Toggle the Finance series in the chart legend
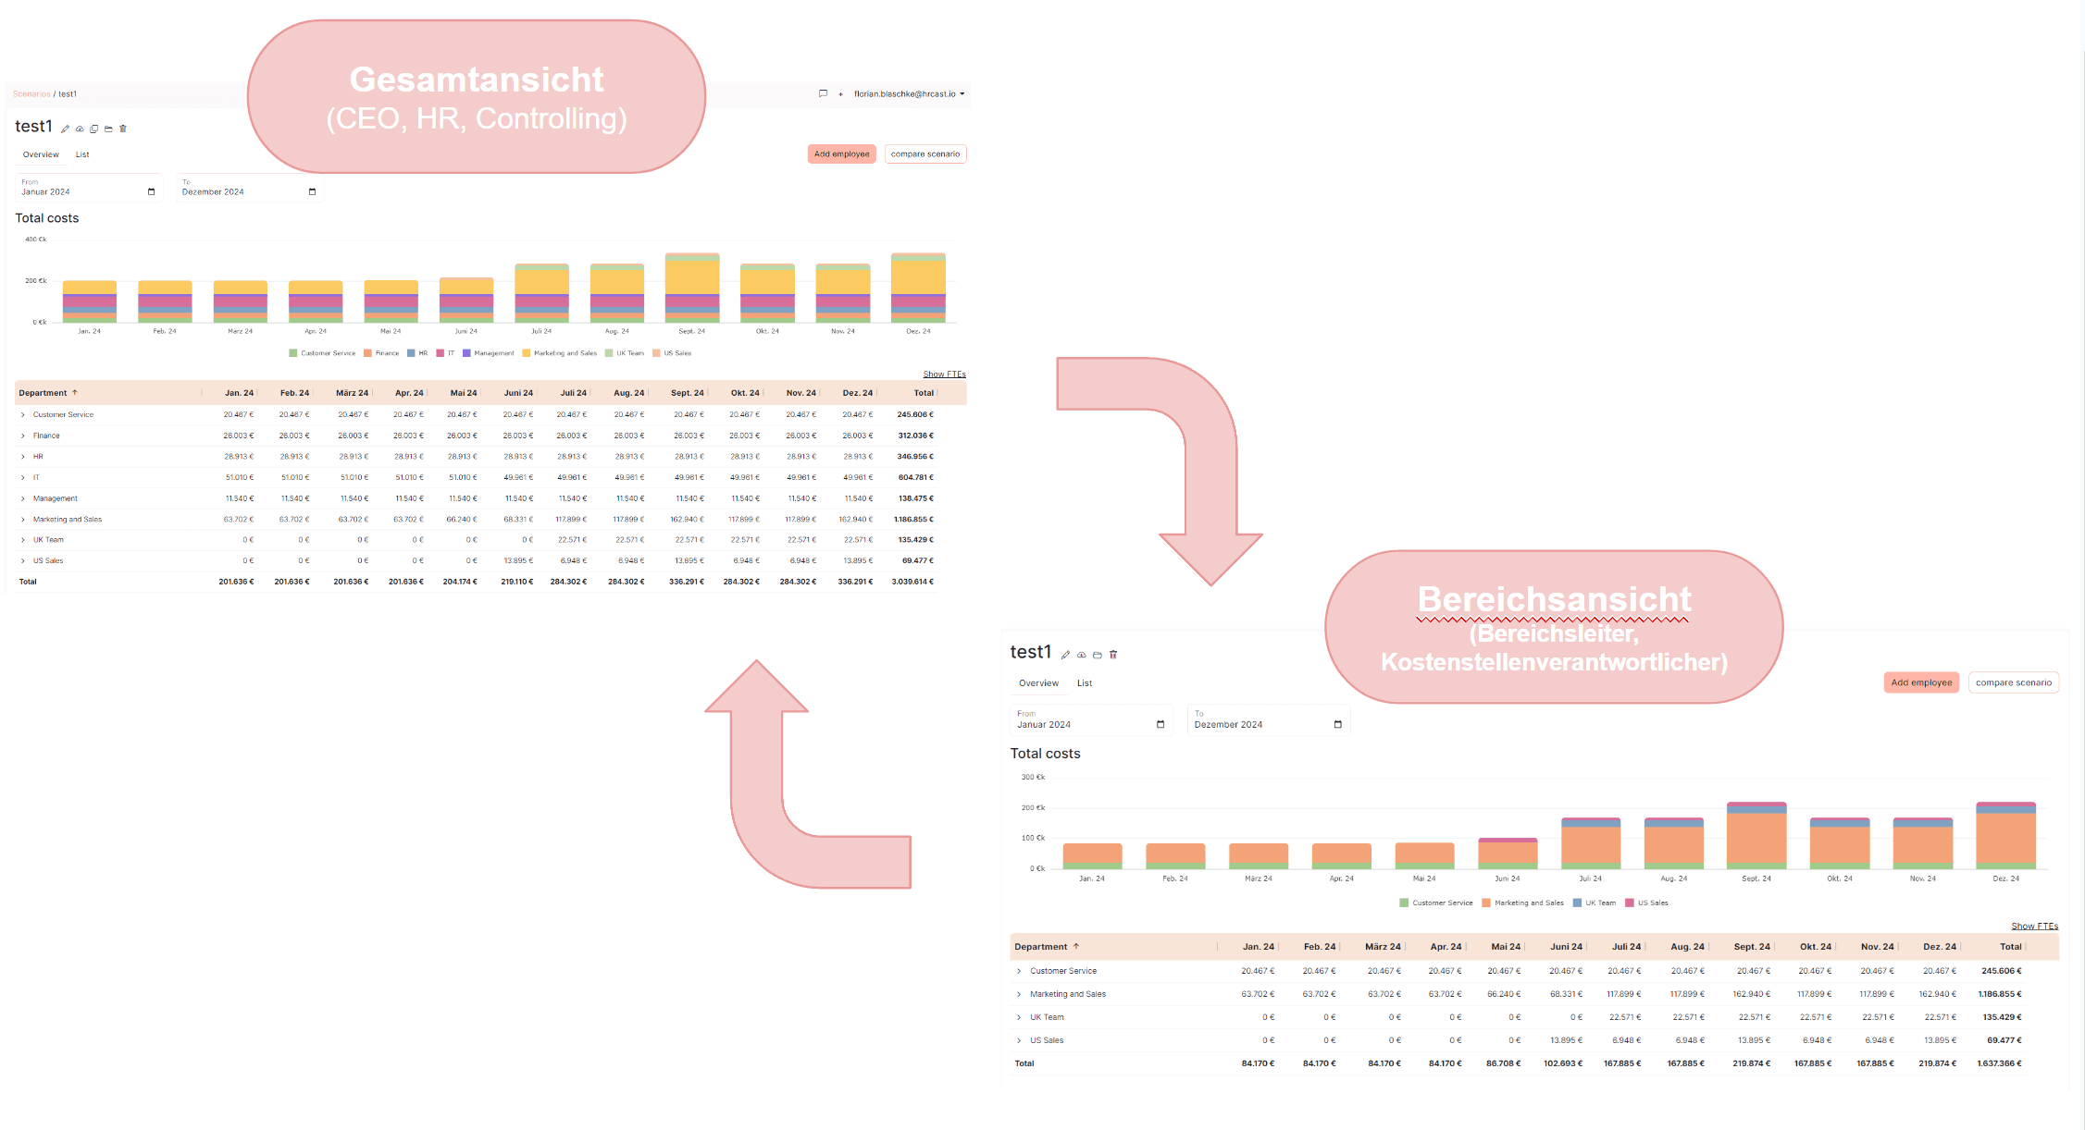2085x1130 pixels. [381, 353]
